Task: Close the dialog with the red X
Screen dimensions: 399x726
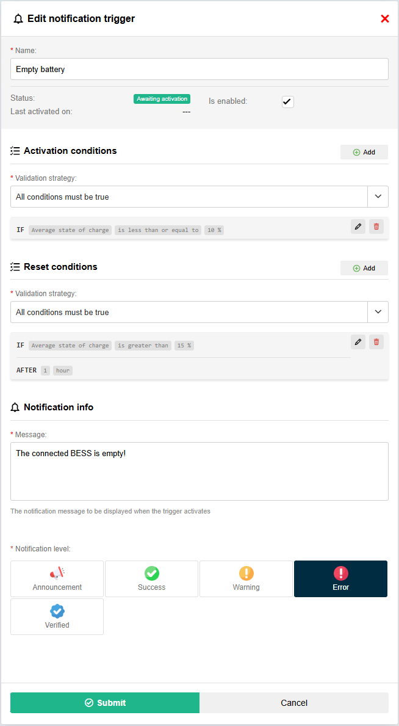Action: [385, 19]
